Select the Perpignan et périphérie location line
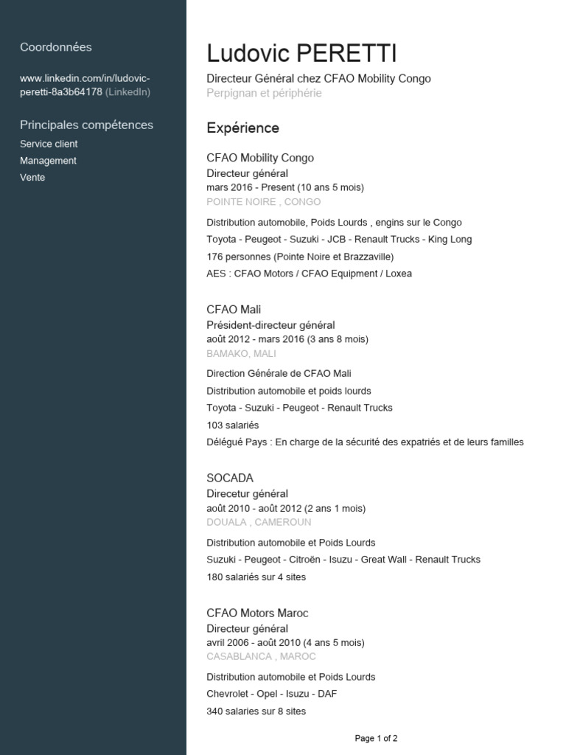Image resolution: width=566 pixels, height=755 pixels. click(x=265, y=93)
